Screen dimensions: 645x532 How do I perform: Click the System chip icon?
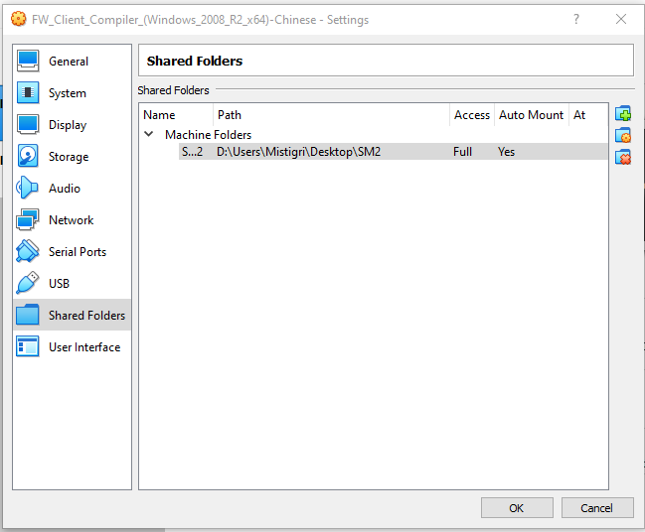coord(28,93)
